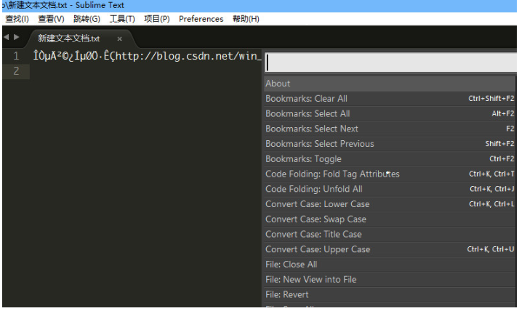519x311 pixels.
Task: Click line number 2 in gutter
Action: [16, 70]
